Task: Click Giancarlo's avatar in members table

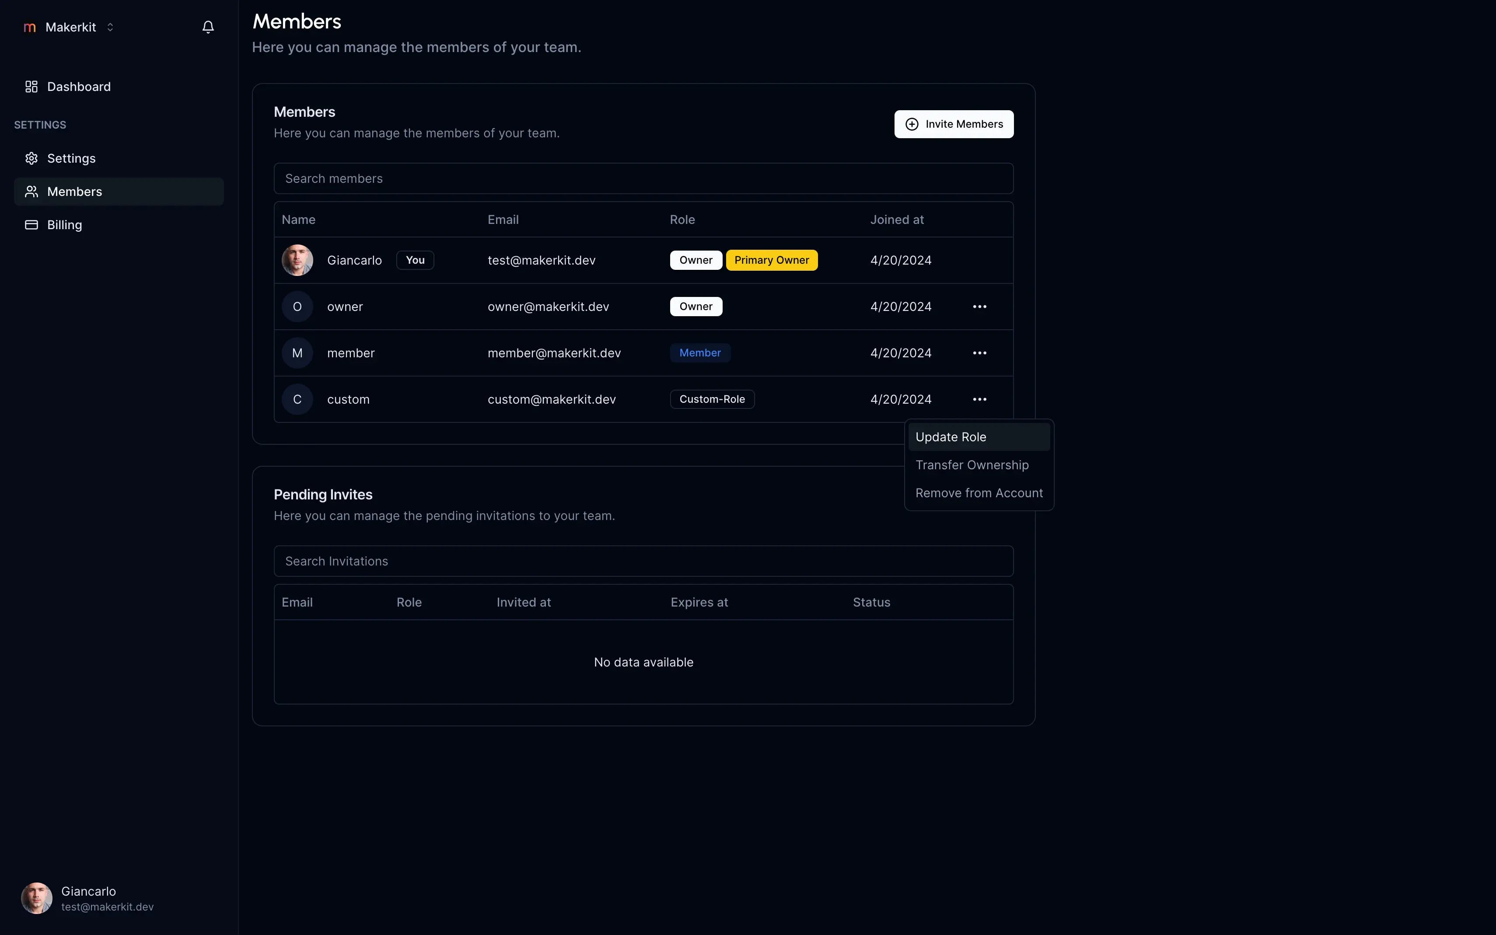Action: pyautogui.click(x=297, y=260)
